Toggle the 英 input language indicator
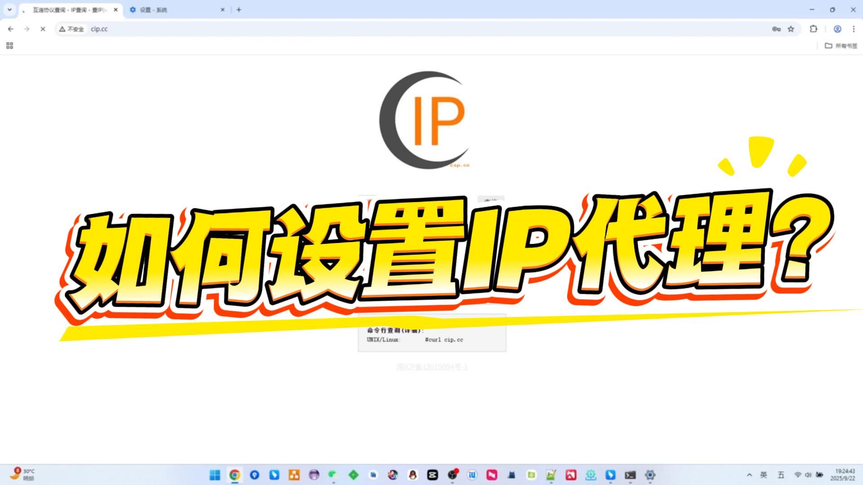Image resolution: width=863 pixels, height=485 pixels. click(x=764, y=475)
